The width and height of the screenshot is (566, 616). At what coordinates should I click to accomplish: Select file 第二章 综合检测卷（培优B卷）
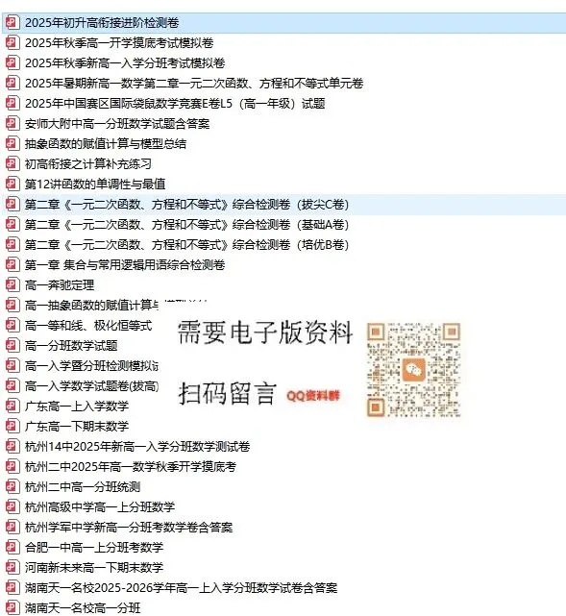click(x=186, y=244)
